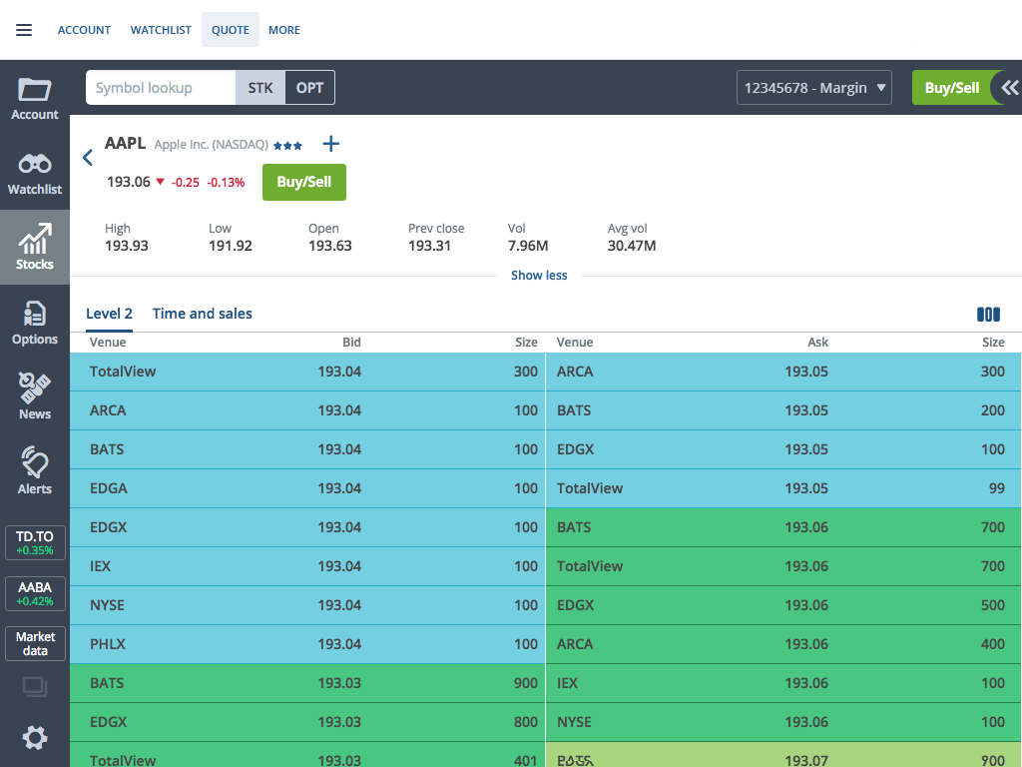Add AAPL with the plus icon
This screenshot has width=1022, height=767.
click(x=331, y=145)
